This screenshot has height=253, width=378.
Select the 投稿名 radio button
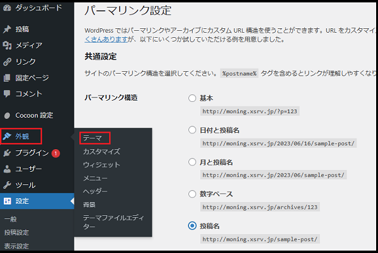pyautogui.click(x=192, y=226)
